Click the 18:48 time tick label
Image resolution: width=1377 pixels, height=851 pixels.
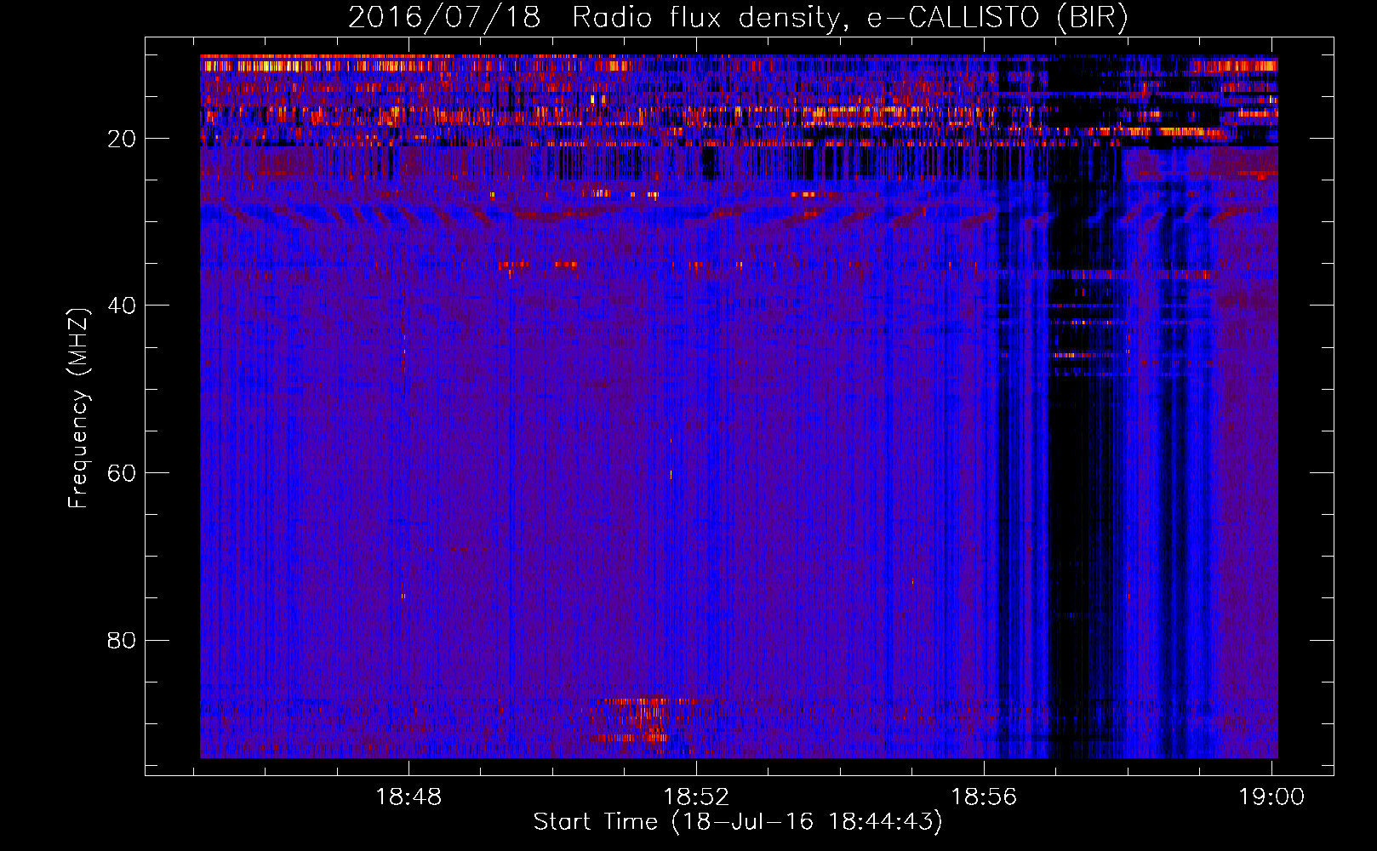[x=409, y=797]
